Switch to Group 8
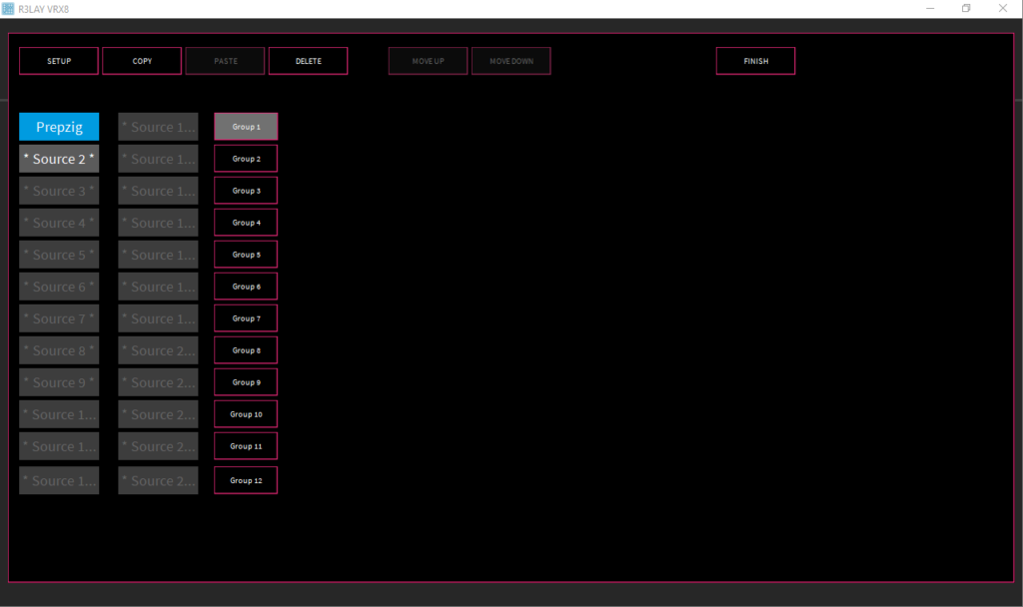 (x=246, y=350)
